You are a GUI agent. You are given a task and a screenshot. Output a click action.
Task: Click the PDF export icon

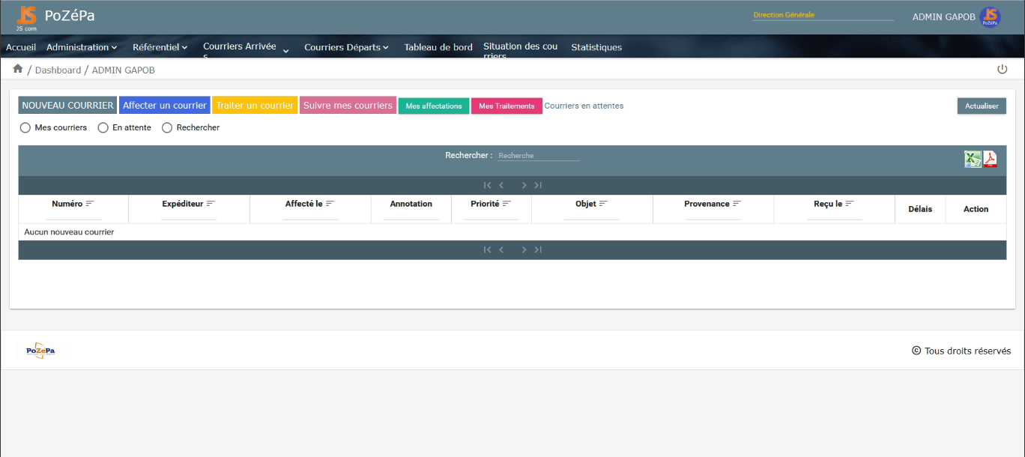pos(990,159)
